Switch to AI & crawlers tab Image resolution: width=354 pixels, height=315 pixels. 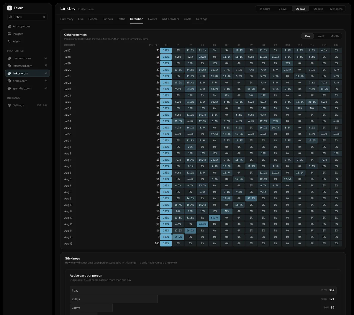pos(171,19)
